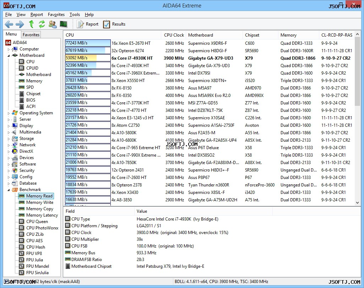The height and width of the screenshot is (288, 364).
Task: Expand the Operating System node
Action: point(9,113)
